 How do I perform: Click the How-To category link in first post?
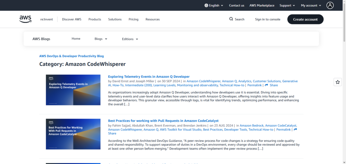118,85
